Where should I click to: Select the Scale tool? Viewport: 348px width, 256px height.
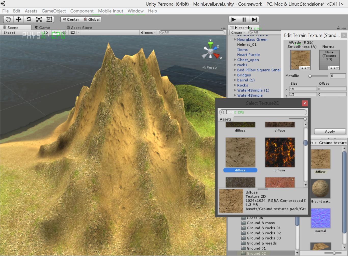pos(39,19)
